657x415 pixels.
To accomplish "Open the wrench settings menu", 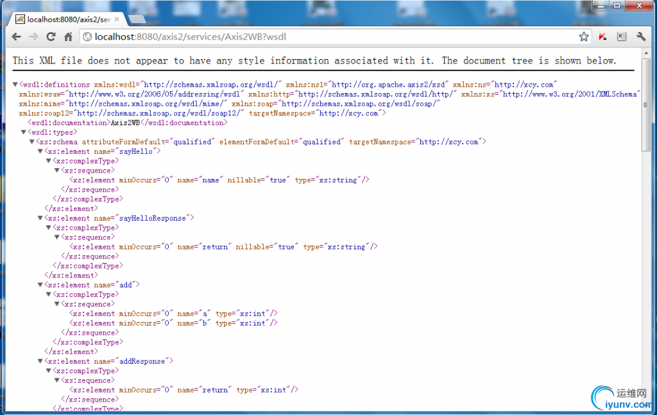I will click(641, 37).
